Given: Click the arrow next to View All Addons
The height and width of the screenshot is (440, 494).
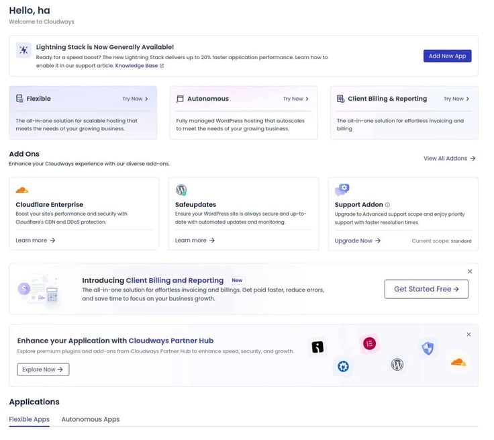Looking at the screenshot, I should pos(473,159).
